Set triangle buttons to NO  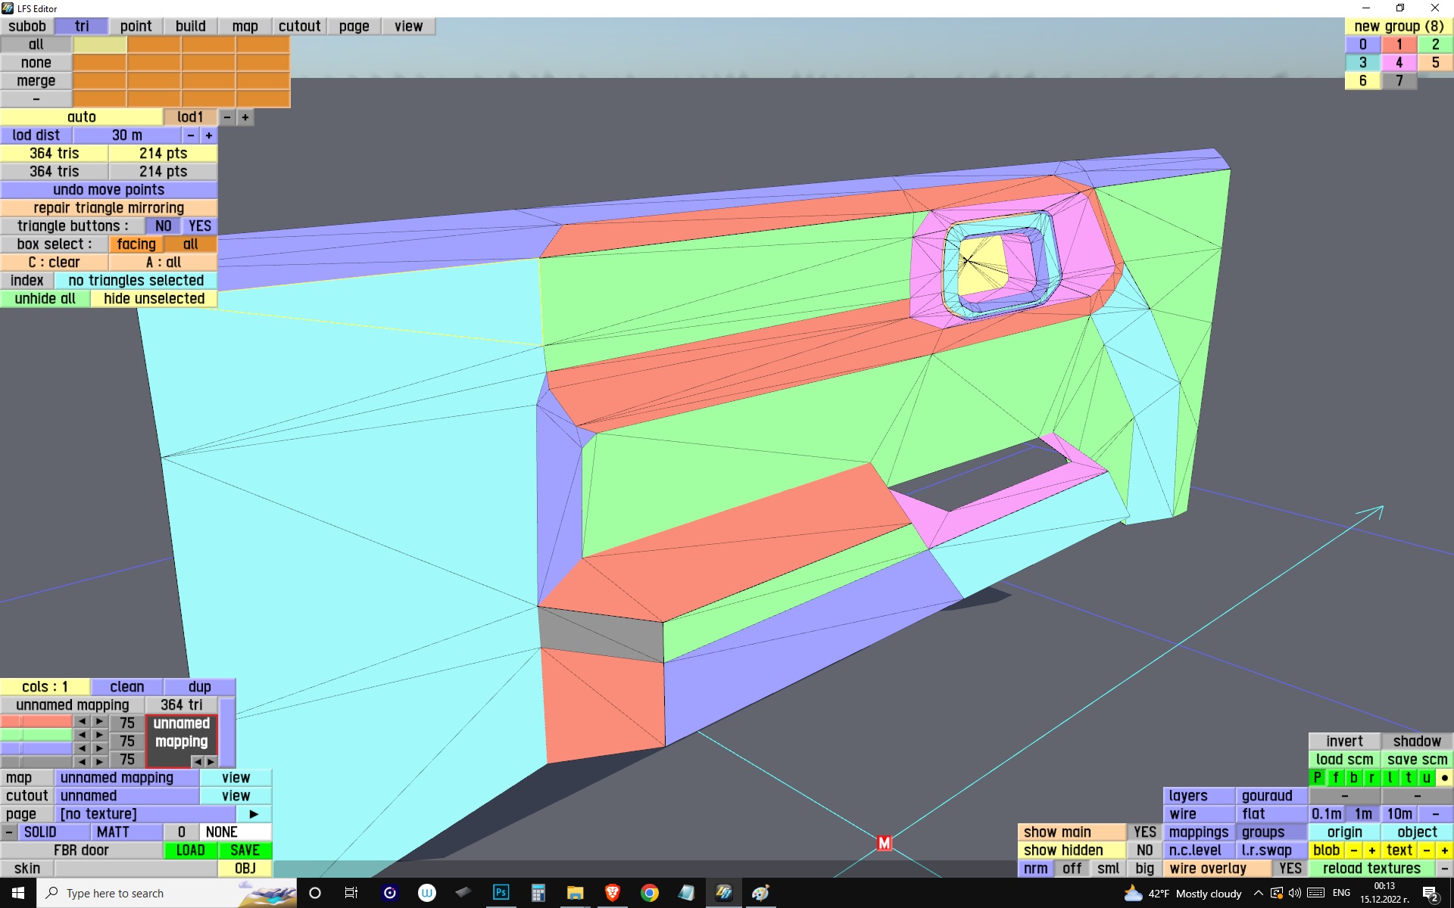click(163, 226)
